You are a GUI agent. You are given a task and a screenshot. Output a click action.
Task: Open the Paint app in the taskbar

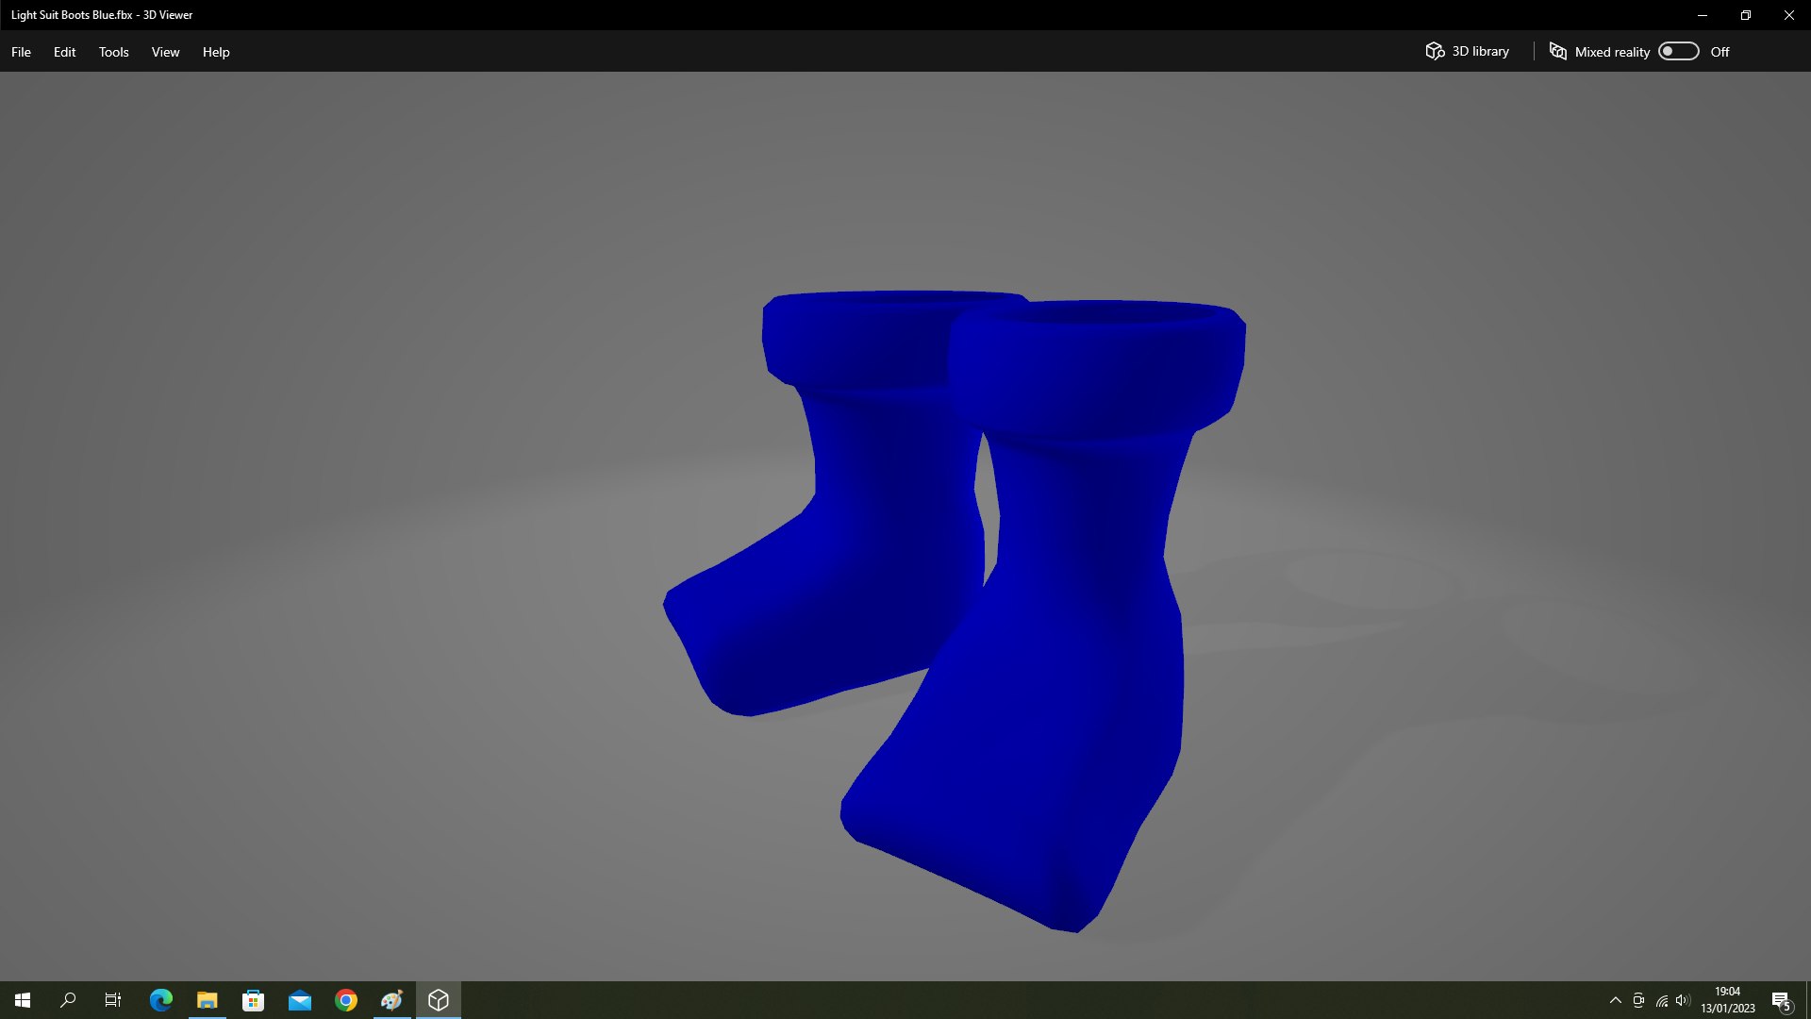[392, 1000]
